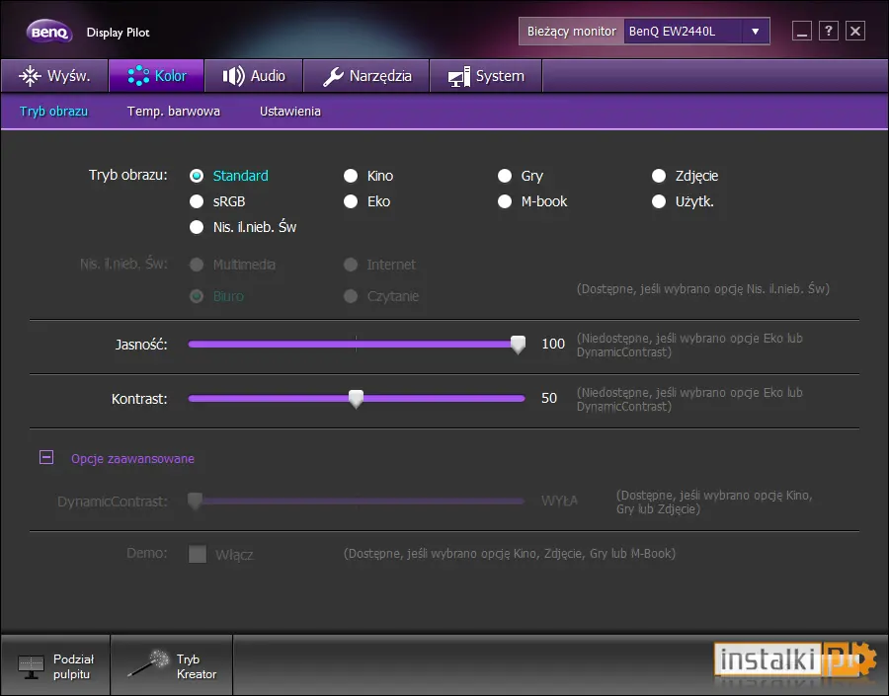
Task: Click the Kontrast slider handle
Action: click(356, 399)
